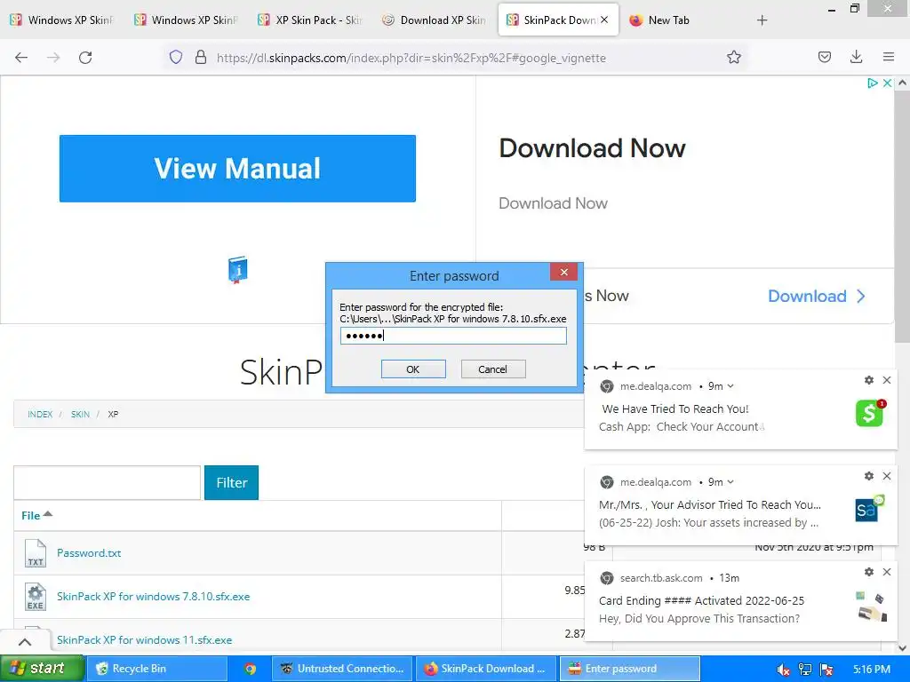910x682 pixels.
Task: Switch to the first Windows XP SkinPack tab
Action: 63,20
